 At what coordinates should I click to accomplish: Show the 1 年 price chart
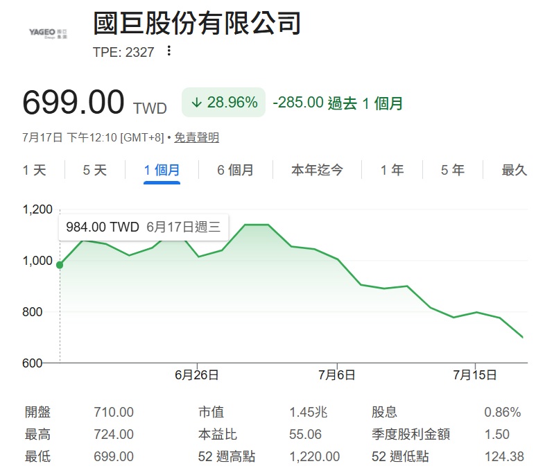coord(392,171)
